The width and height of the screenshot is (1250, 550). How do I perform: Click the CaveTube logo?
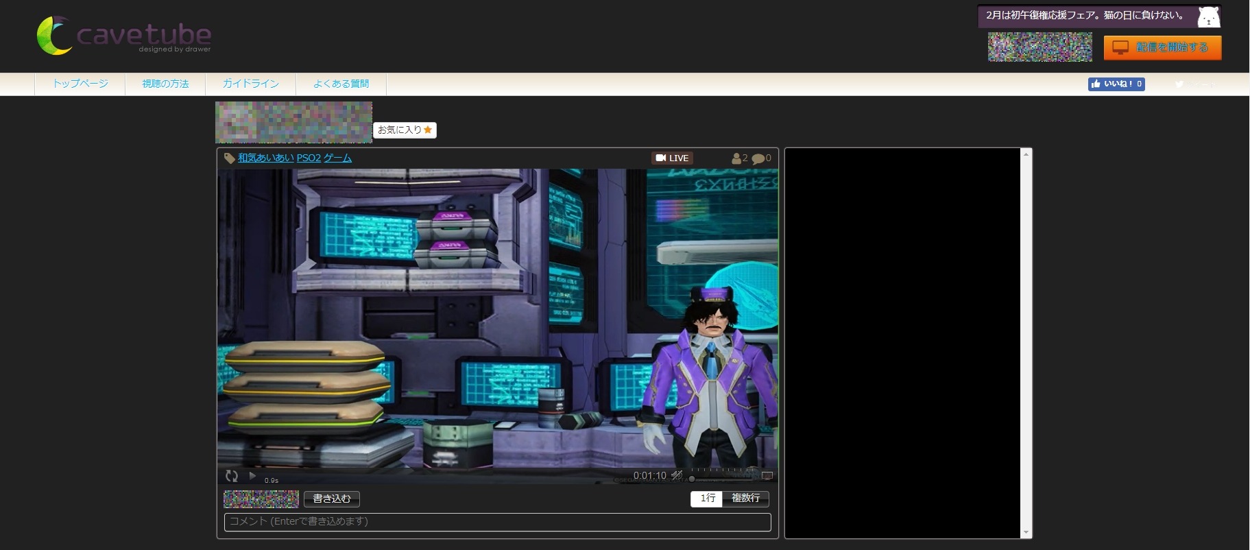click(x=124, y=35)
